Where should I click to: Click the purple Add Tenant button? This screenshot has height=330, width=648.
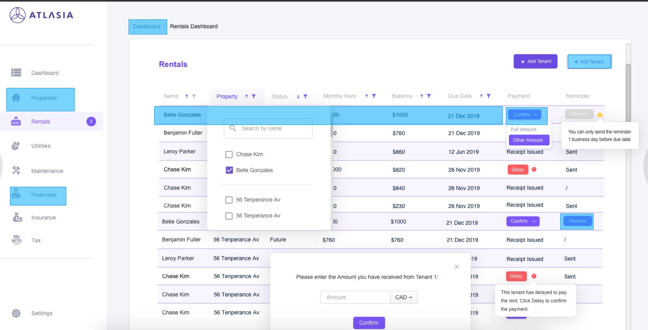(x=535, y=61)
